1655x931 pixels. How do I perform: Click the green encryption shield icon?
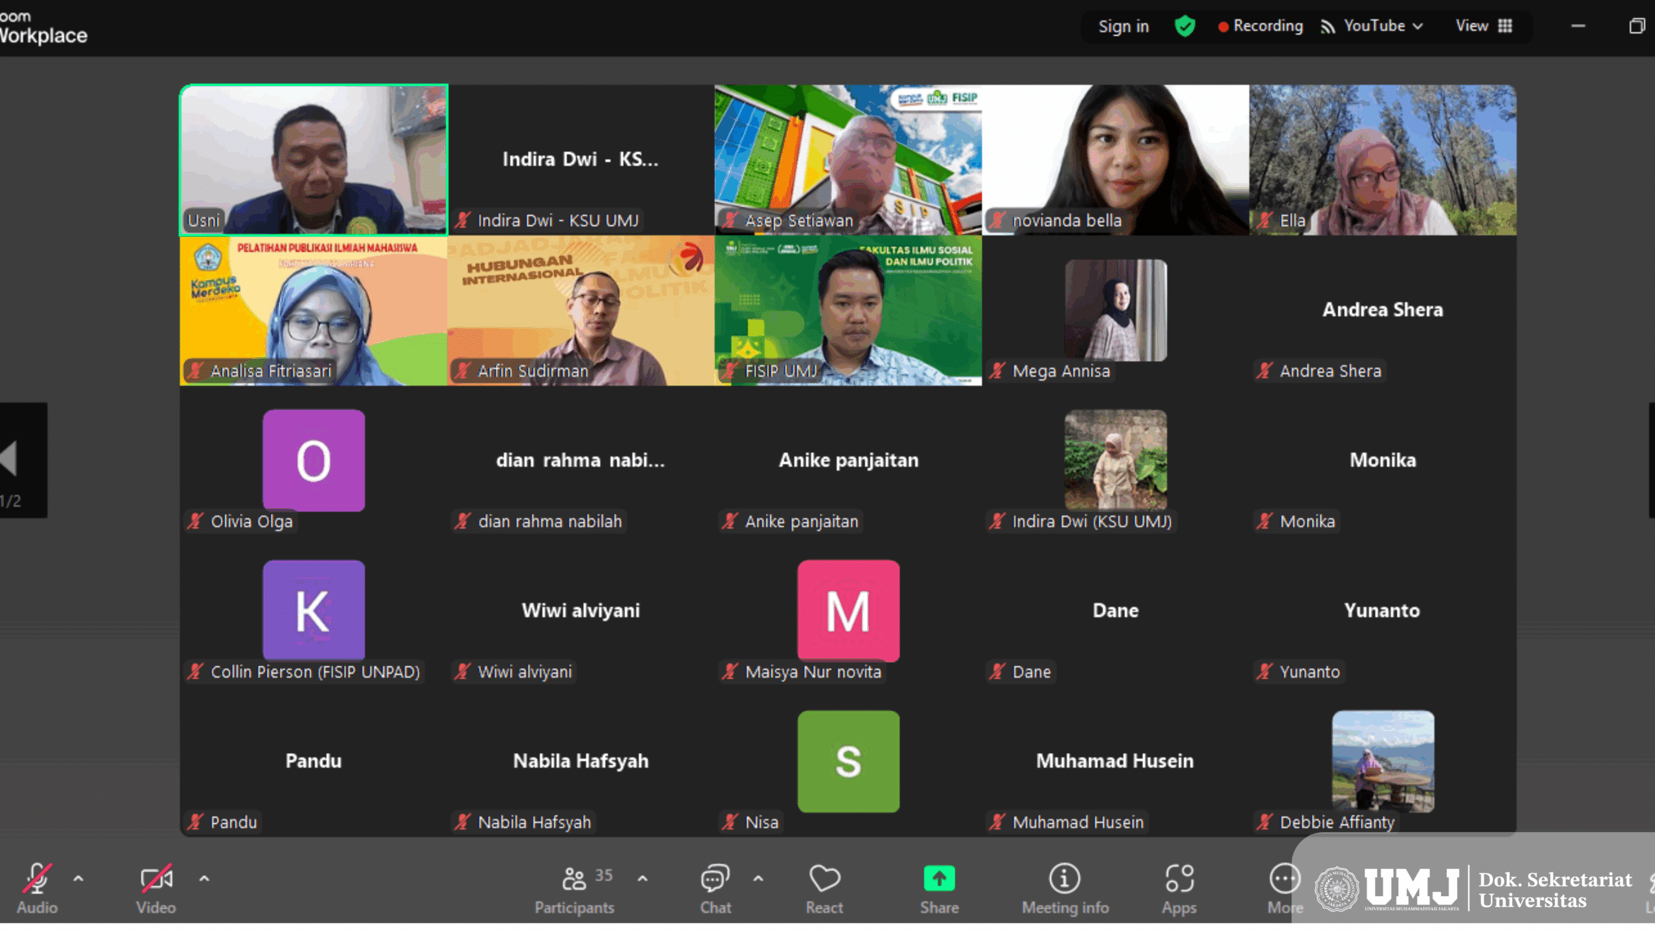(1184, 27)
